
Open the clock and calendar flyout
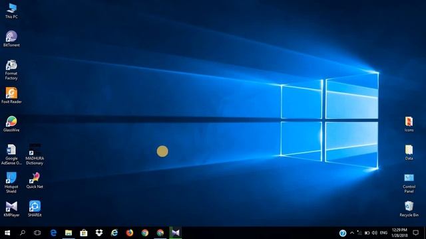point(399,233)
